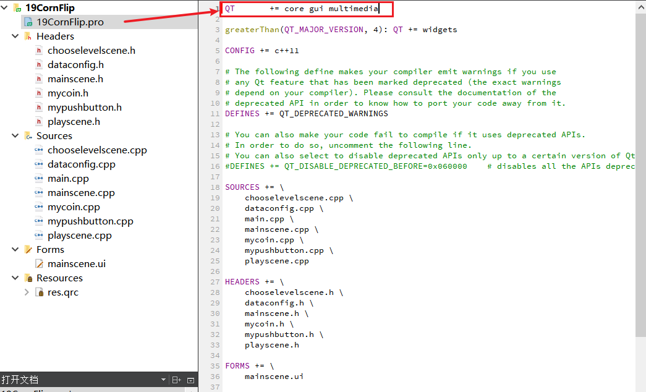646x392 pixels.
Task: Click the 'CONFIG += c++11' line
Action: point(261,50)
